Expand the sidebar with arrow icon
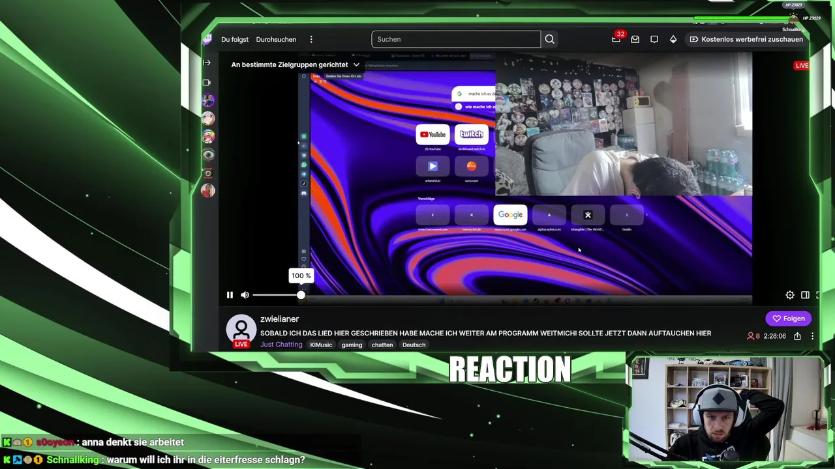835x469 pixels. pos(207,63)
